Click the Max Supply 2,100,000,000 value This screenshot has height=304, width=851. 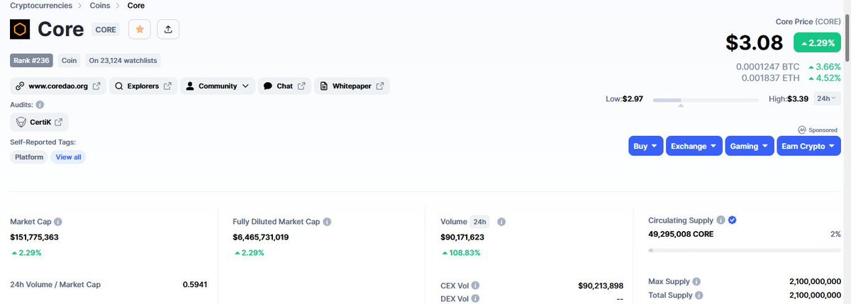point(815,281)
